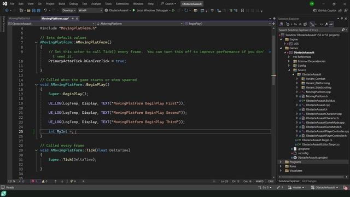Click the Solution Explorer Properties wrench icon
This screenshot has height=197, width=350.
tap(326, 24)
